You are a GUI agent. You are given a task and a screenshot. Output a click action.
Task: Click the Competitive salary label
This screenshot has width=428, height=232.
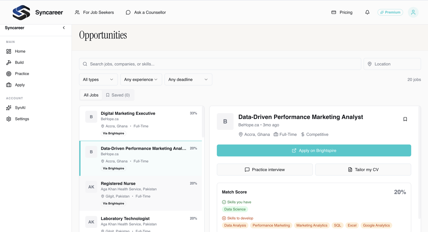coord(314,134)
